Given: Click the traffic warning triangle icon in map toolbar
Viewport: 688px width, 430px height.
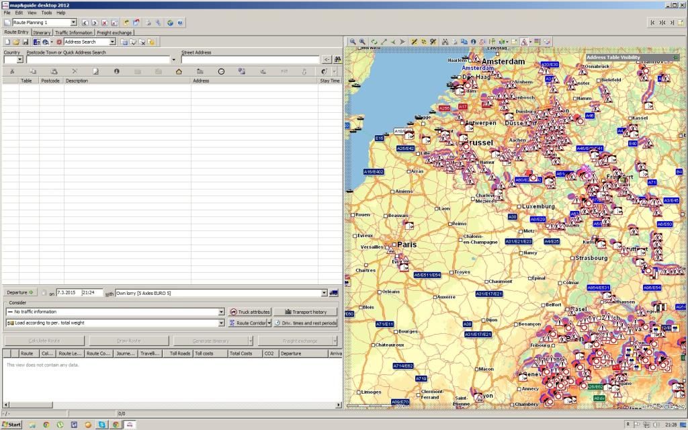Looking at the screenshot, I should pos(524,42).
